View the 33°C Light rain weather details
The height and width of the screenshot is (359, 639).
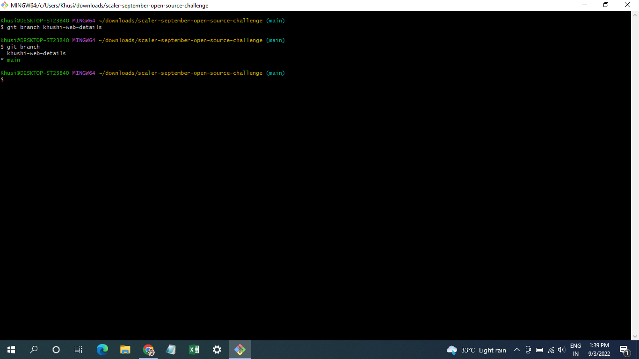click(x=477, y=349)
